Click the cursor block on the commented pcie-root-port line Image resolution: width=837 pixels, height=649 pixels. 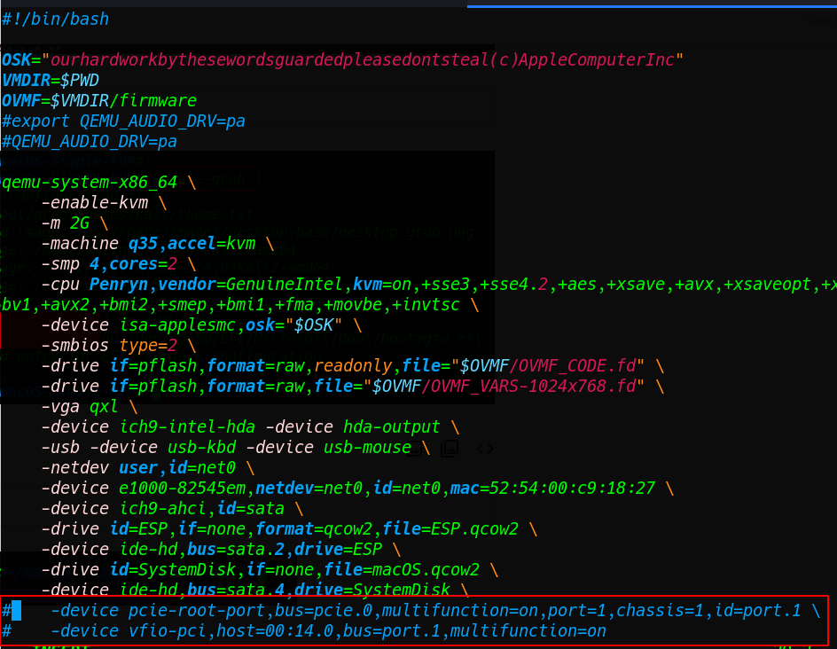pyautogui.click(x=16, y=611)
